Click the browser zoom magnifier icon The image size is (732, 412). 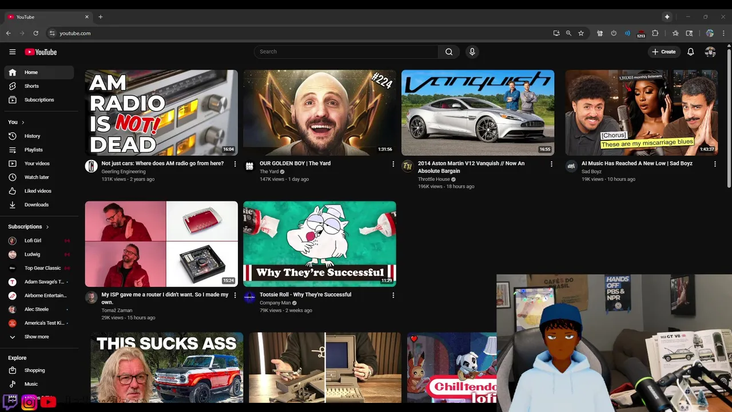(568, 33)
